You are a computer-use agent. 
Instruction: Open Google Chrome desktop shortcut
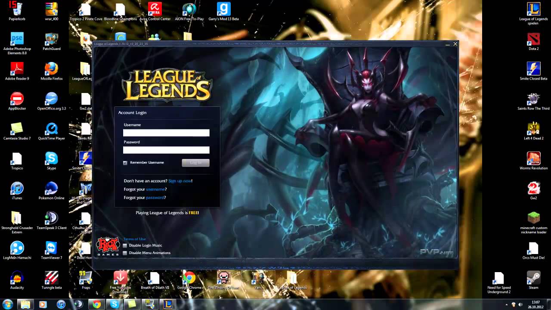click(189, 280)
